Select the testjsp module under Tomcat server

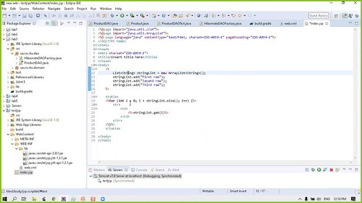[x=116, y=181]
